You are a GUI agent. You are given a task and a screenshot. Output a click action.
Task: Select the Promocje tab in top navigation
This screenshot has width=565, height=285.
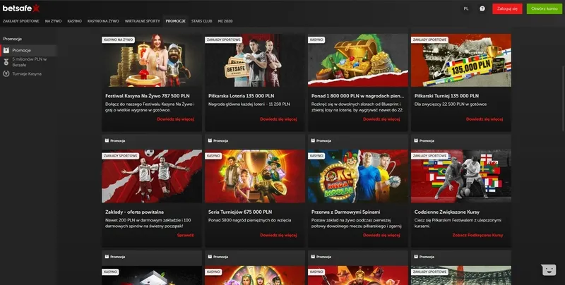click(x=175, y=21)
